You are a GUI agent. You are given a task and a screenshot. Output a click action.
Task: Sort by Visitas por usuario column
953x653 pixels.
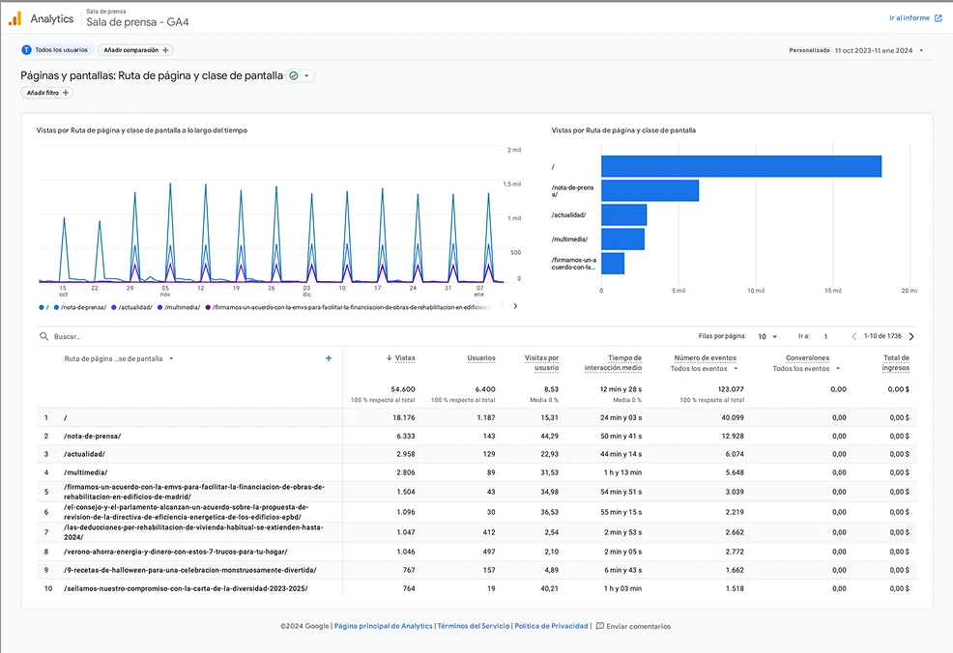(541, 362)
